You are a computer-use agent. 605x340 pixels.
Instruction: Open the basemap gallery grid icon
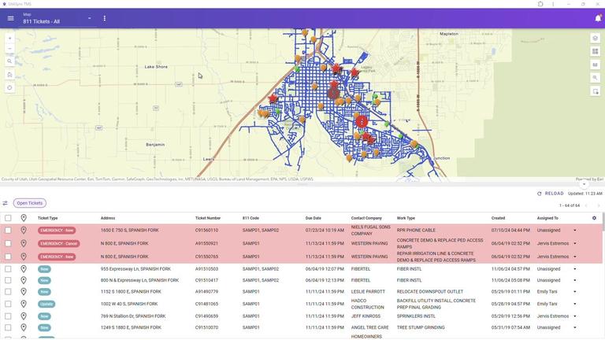tap(596, 51)
